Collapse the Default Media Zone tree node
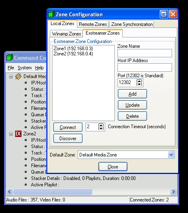The width and height of the screenshot is (188, 213). coord(11,76)
